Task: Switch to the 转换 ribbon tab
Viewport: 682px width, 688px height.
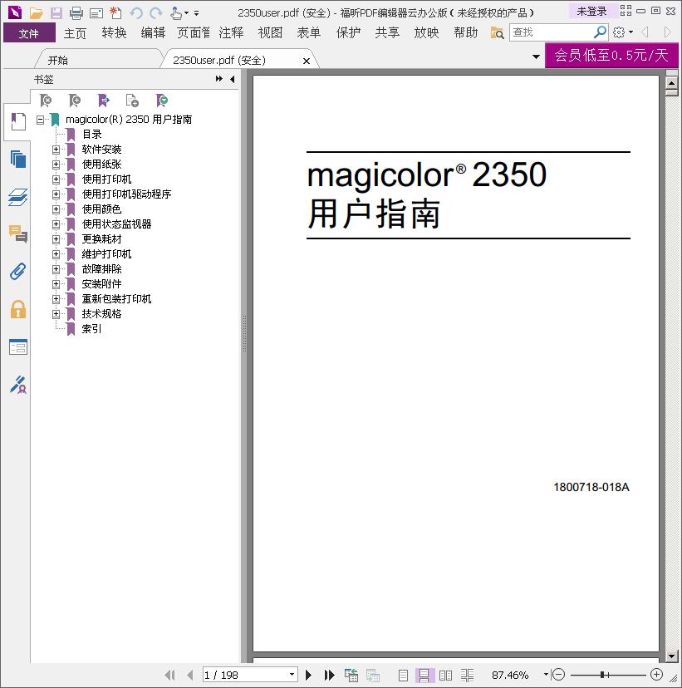Action: pos(114,33)
